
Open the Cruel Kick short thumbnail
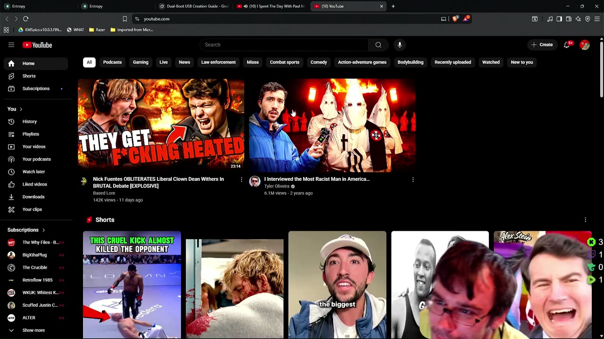click(x=132, y=284)
